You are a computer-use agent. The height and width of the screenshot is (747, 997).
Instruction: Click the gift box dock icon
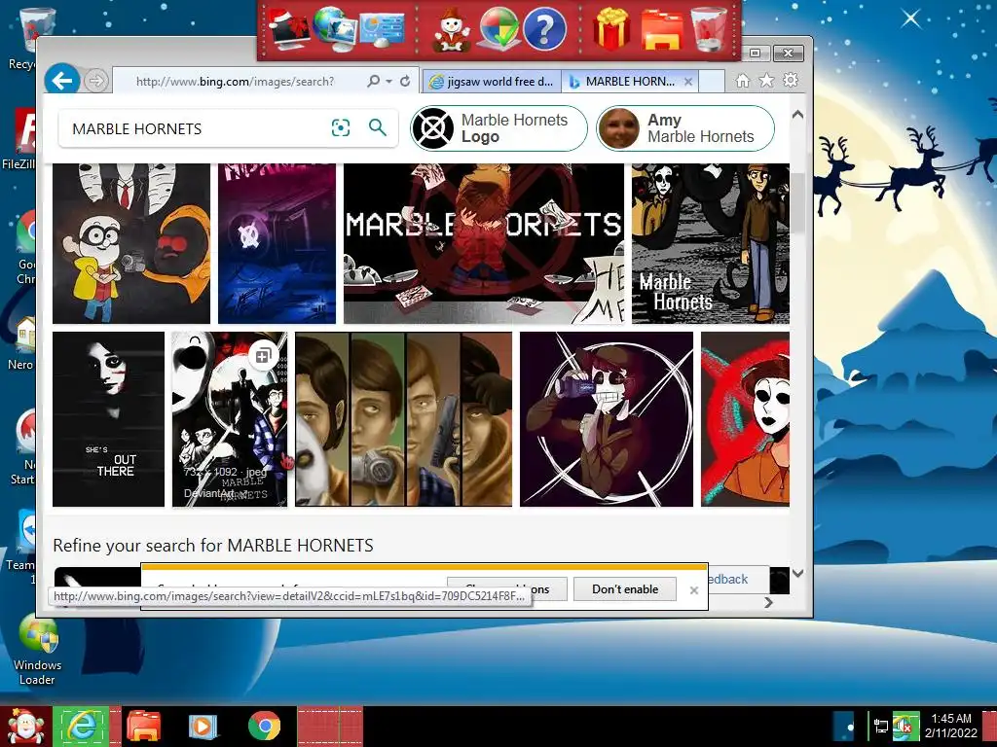point(611,29)
